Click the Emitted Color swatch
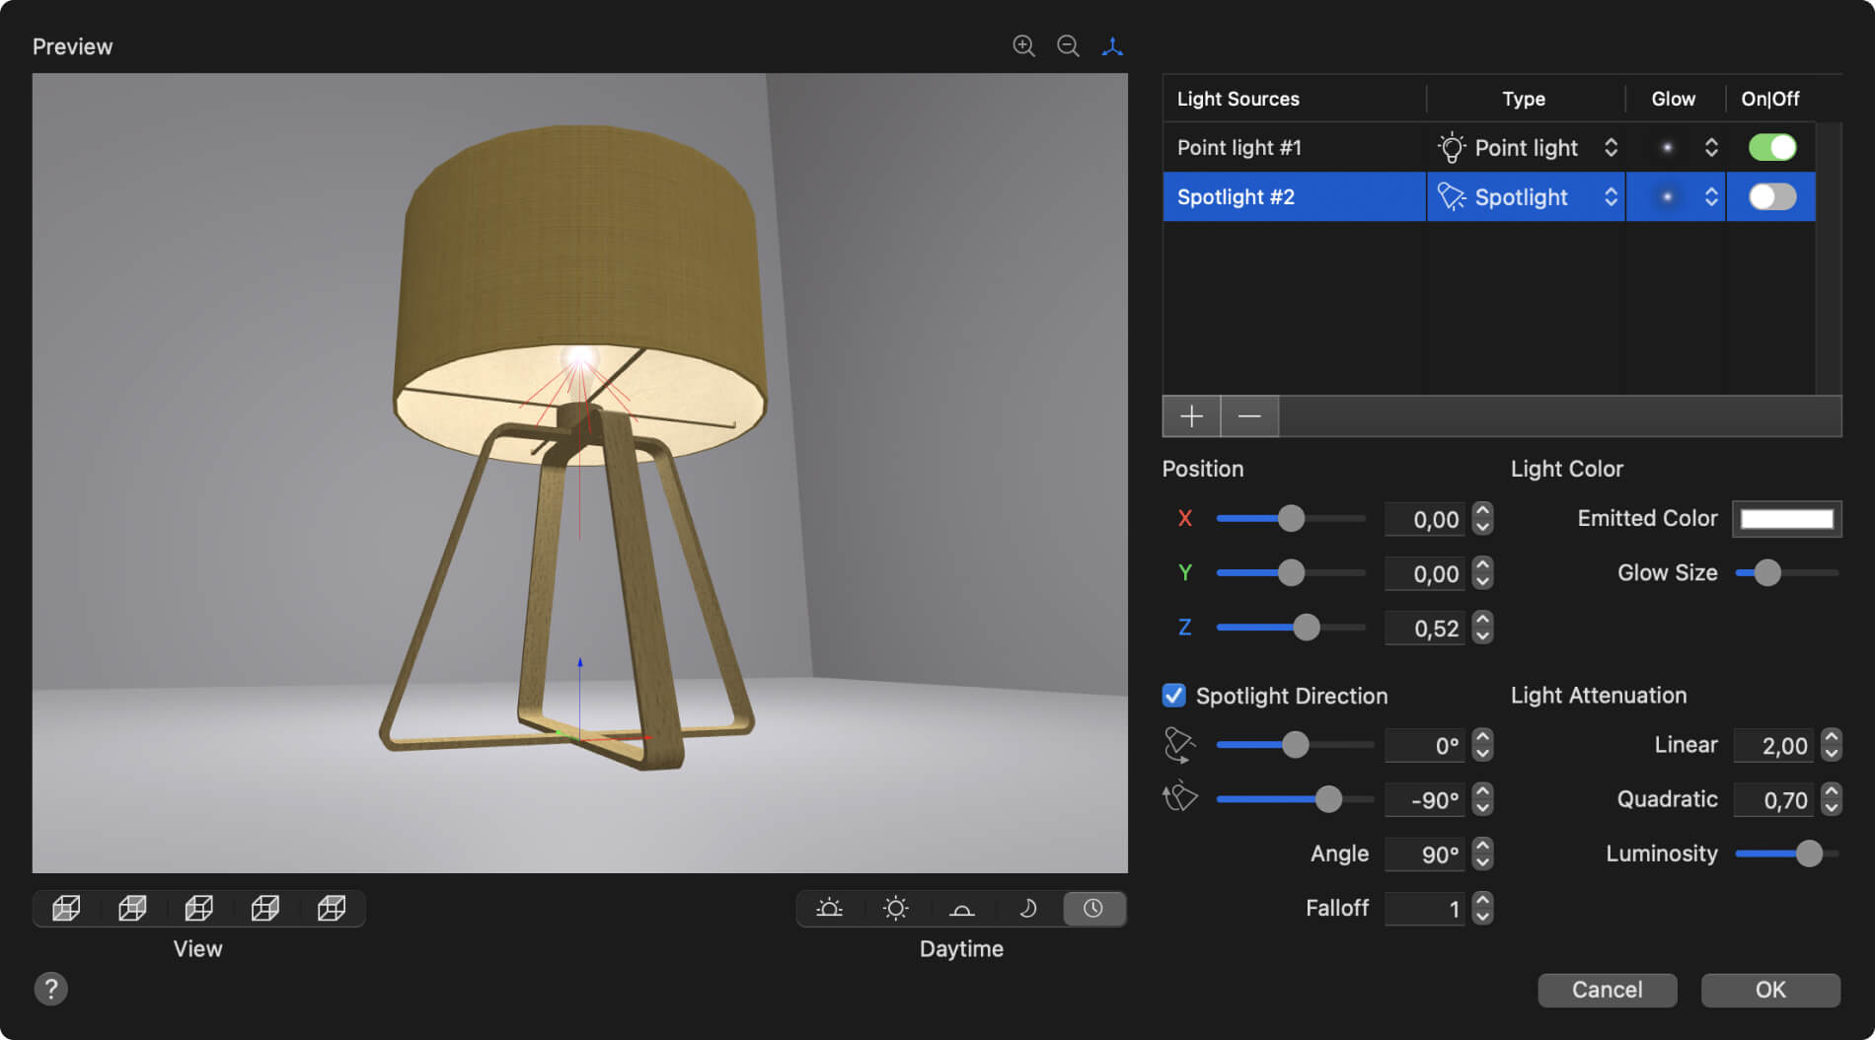1875x1040 pixels. pos(1786,518)
